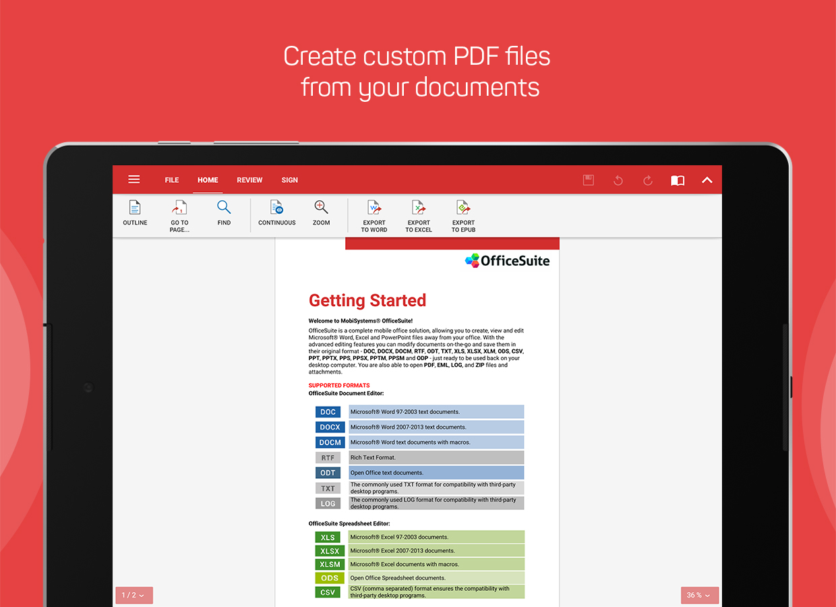
Task: Switch to the File tab
Action: click(172, 180)
